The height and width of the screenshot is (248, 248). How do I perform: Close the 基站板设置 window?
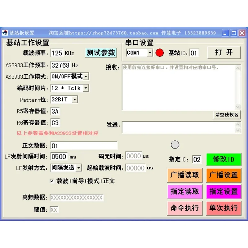pos(242,33)
